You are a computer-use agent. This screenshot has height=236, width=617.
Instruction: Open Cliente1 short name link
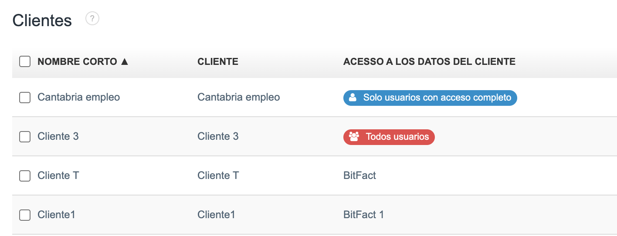[x=56, y=215]
